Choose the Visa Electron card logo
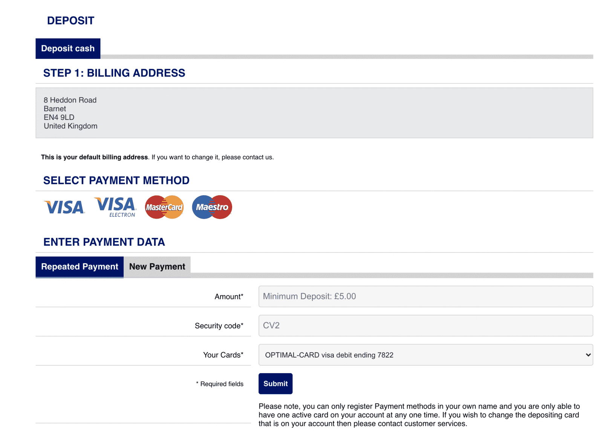 click(115, 207)
